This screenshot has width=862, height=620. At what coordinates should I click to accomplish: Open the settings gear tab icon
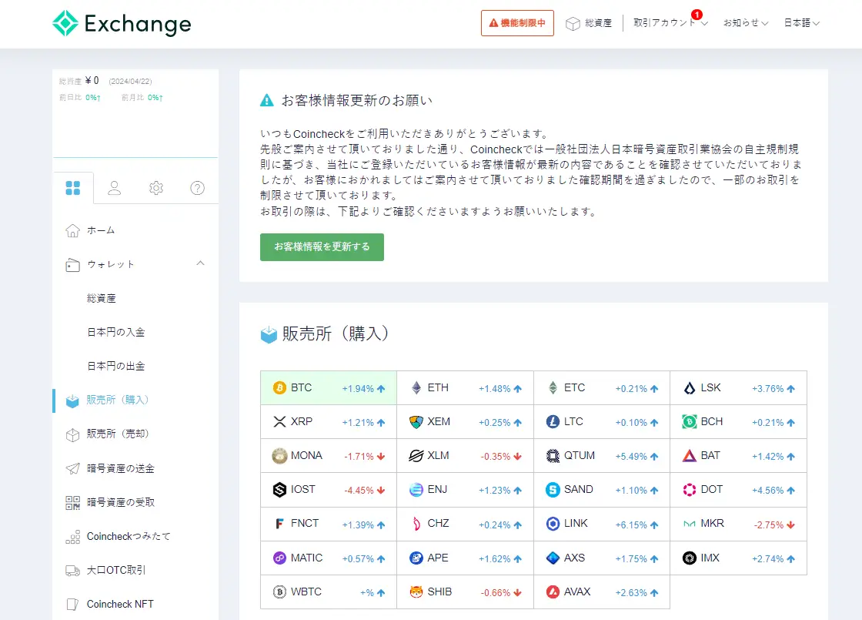point(156,188)
